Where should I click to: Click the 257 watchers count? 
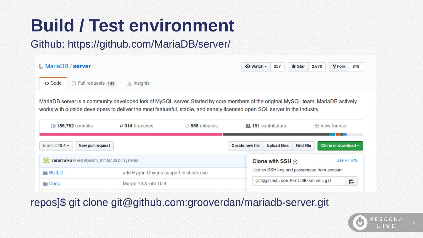pos(277,67)
